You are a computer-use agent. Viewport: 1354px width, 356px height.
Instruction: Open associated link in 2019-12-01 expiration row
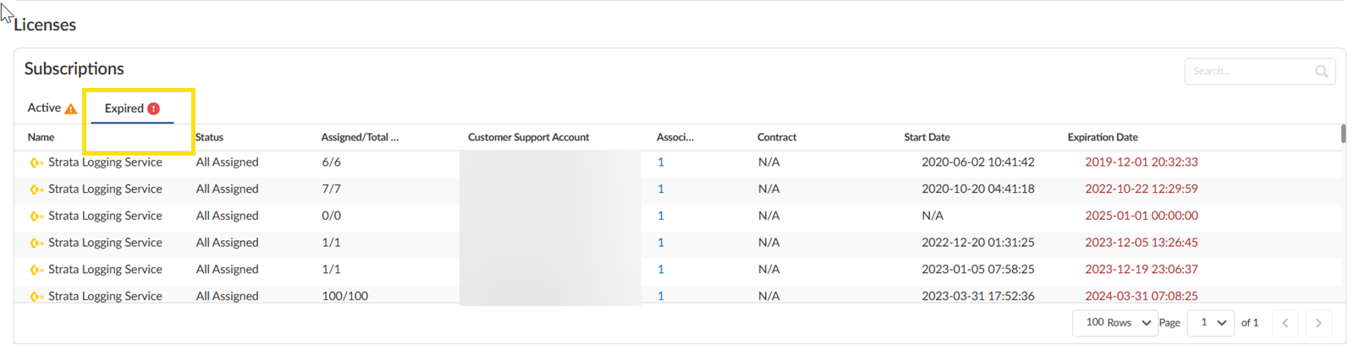(661, 162)
